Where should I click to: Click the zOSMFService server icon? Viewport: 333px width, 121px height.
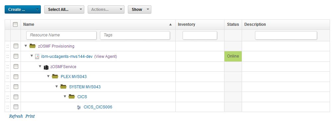click(46, 67)
